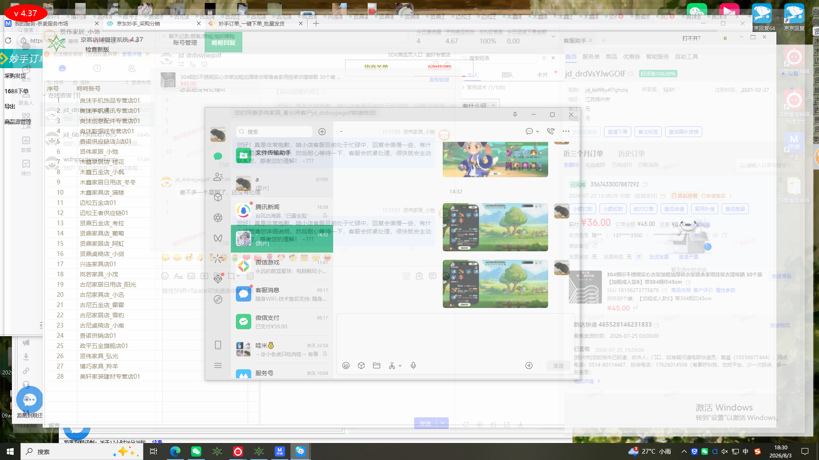Open 采购发货 in the 妙手 left menu
The width and height of the screenshot is (819, 460).
15,76
